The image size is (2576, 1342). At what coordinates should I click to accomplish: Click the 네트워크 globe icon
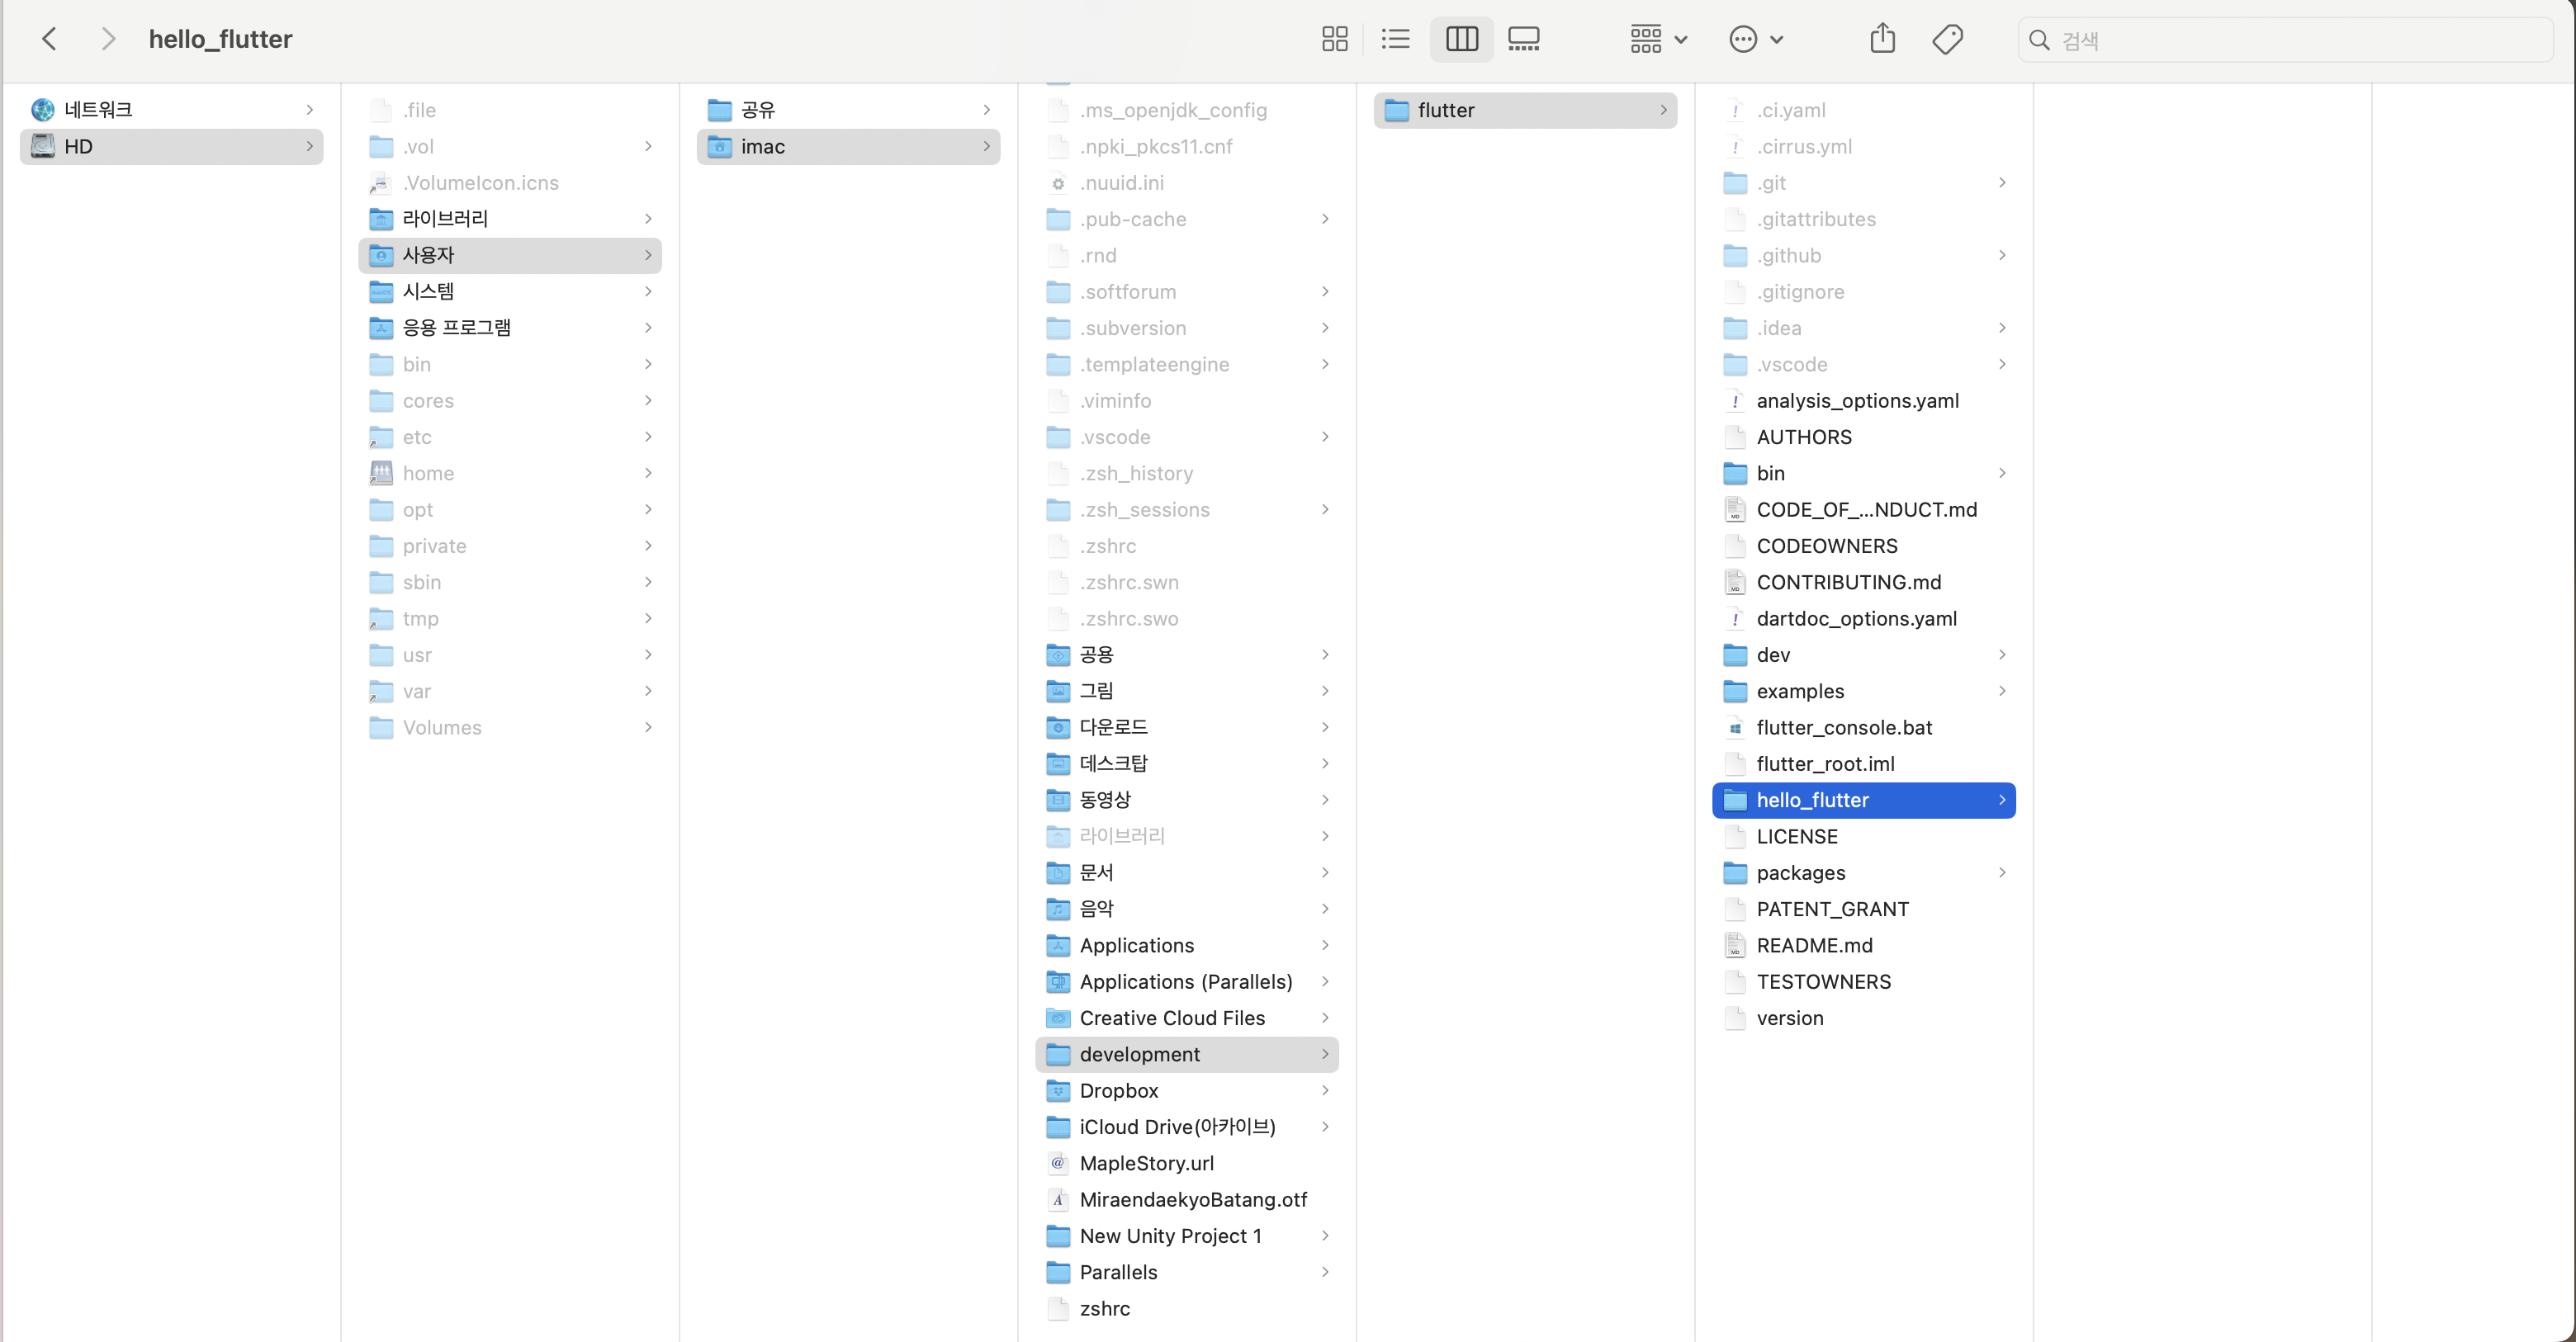(42, 110)
